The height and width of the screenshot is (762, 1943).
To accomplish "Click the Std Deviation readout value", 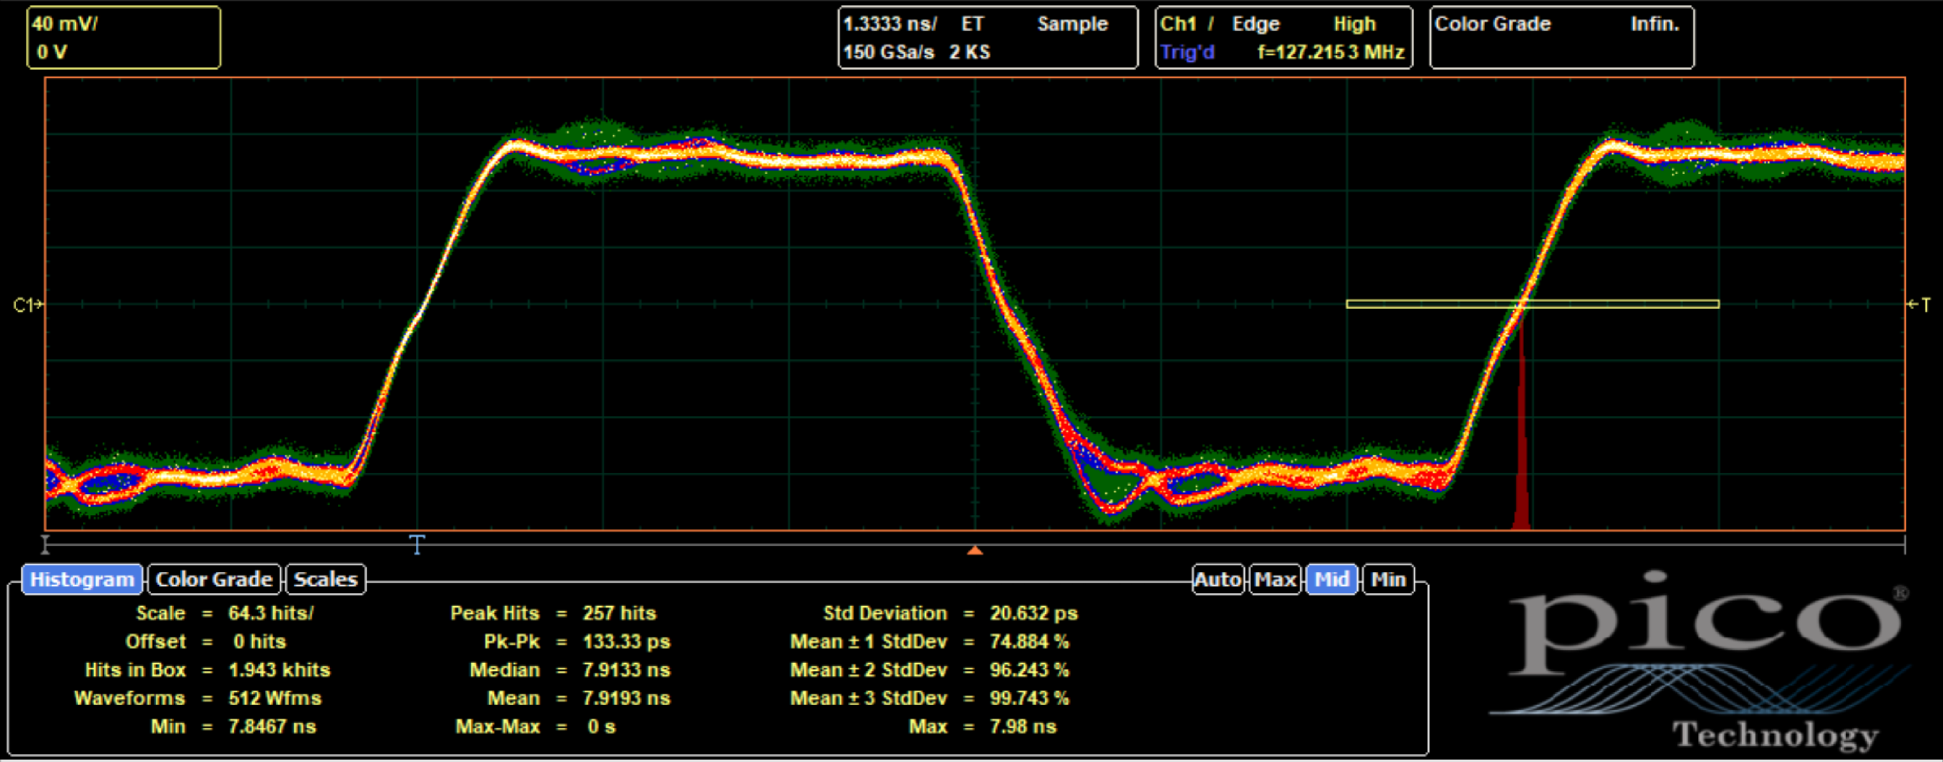I will coord(1033,613).
